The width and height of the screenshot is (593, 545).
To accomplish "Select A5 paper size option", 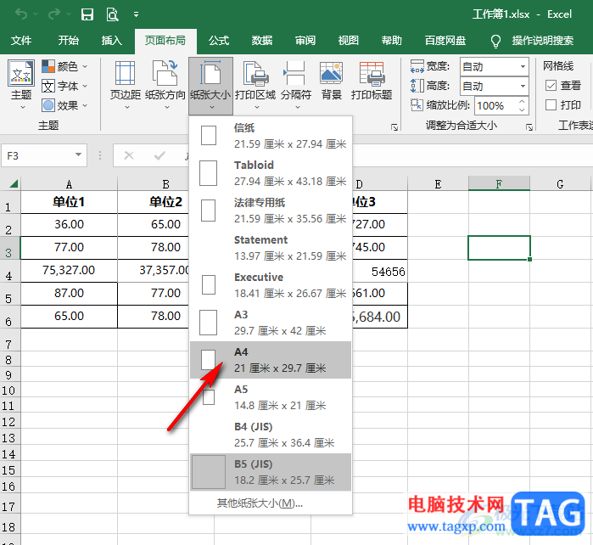I will (271, 397).
